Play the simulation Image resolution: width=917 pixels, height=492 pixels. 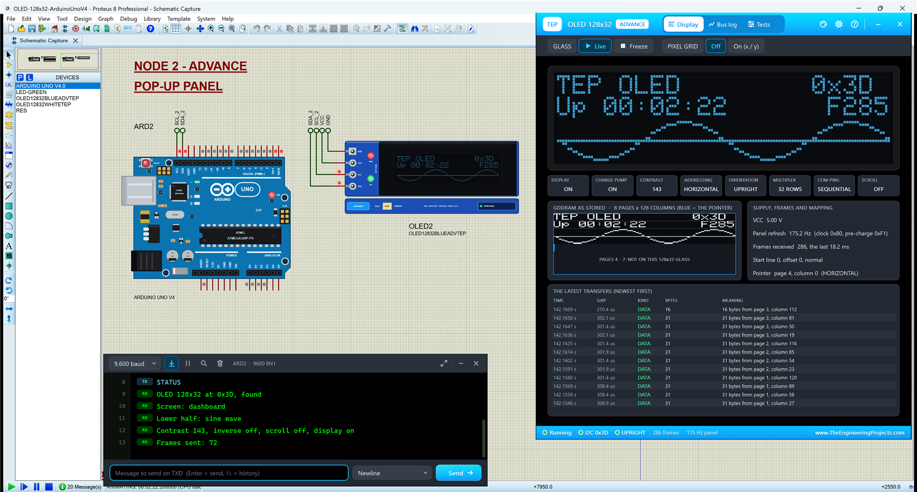[x=11, y=487]
